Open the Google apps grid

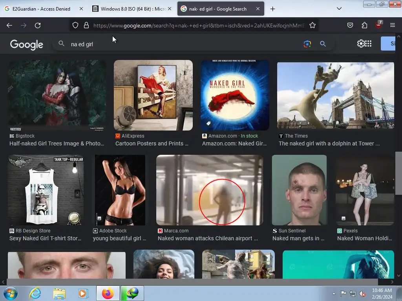(x=368, y=44)
